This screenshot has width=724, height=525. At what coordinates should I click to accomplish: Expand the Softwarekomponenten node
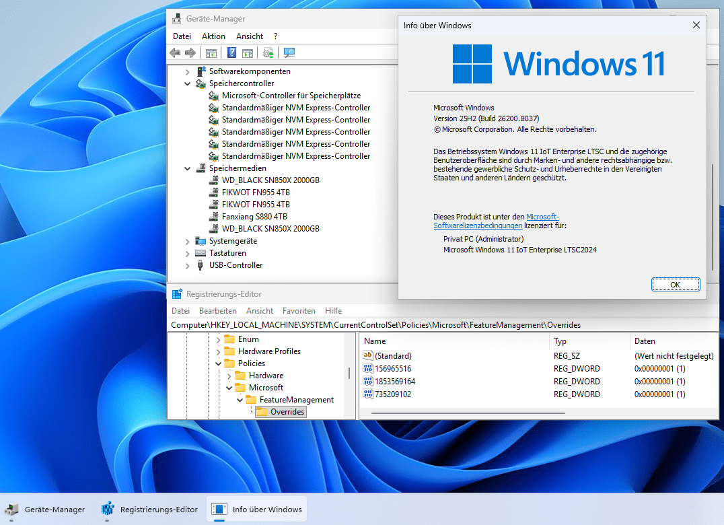(187, 71)
